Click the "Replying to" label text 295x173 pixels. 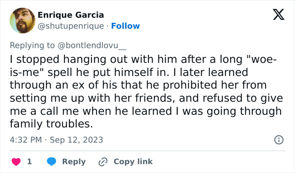(32, 46)
